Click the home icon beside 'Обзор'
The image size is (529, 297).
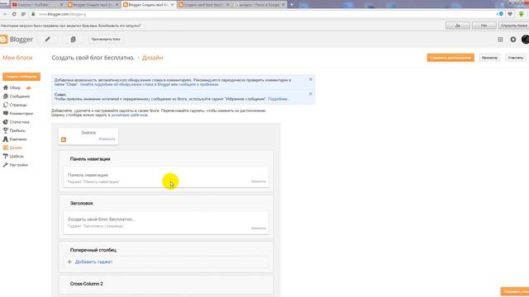tap(6, 87)
